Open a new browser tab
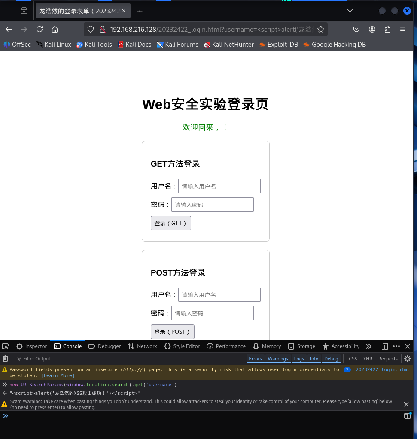The image size is (417, 439). (140, 11)
